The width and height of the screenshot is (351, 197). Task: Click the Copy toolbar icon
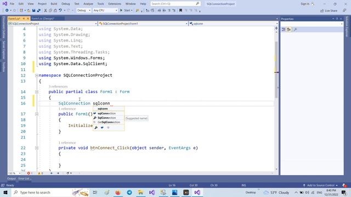click(50, 10)
